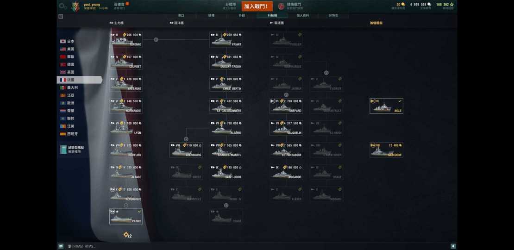This screenshot has width=514, height=250.
Task: Select the Spain nation flag
Action: point(63,134)
